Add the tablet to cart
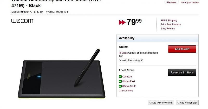This screenshot has height=109, width=208. click(x=182, y=49)
